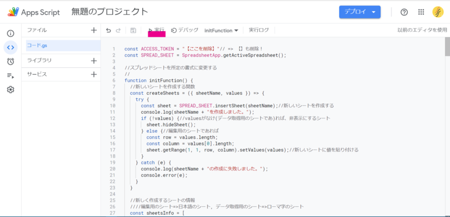Click the ライブラリ section label
This screenshot has width=450, height=217.
[x=39, y=61]
